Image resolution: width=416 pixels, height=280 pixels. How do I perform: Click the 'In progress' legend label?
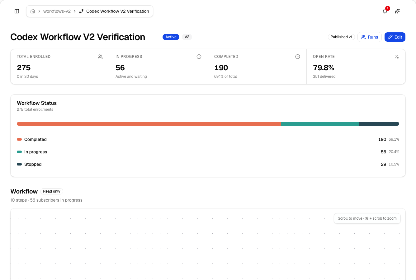(x=36, y=152)
